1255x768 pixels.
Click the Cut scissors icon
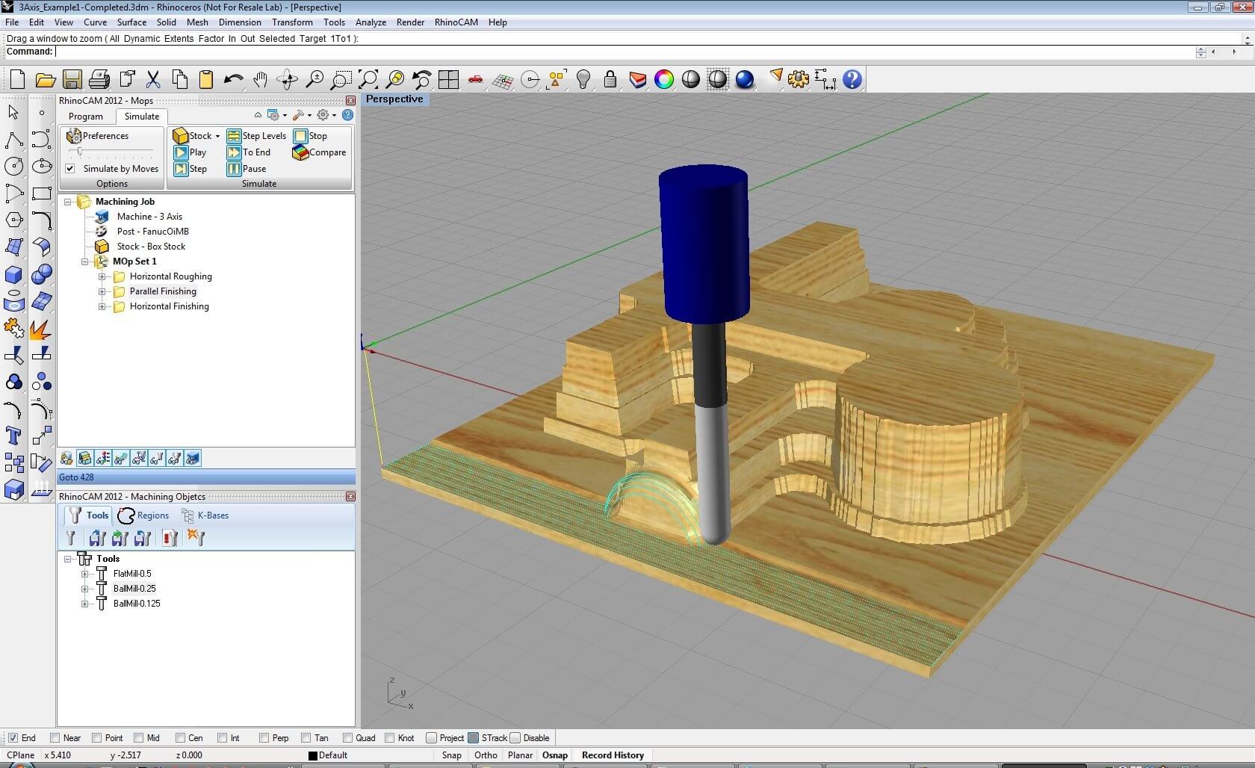point(153,79)
